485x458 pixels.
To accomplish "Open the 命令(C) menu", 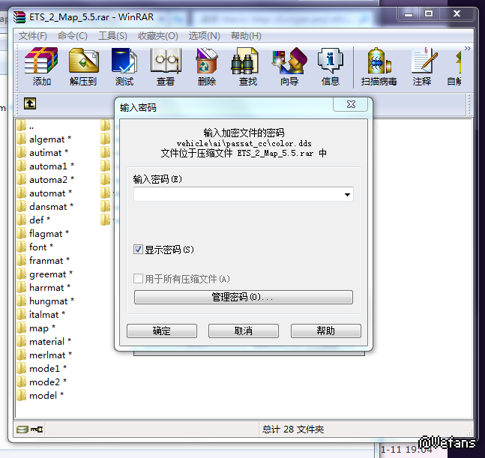I will click(x=73, y=36).
